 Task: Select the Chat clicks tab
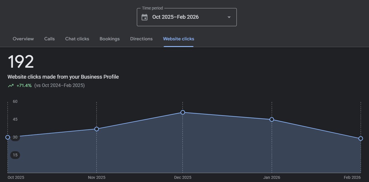[x=77, y=39]
